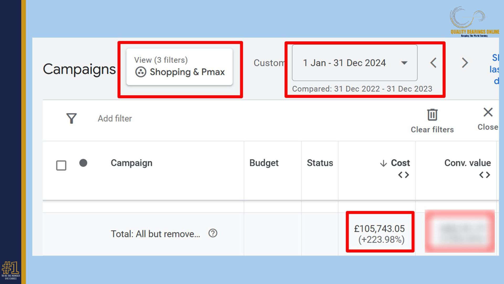504x284 pixels.
Task: Click the Quality Bearings Online logo
Action: pyautogui.click(x=474, y=22)
